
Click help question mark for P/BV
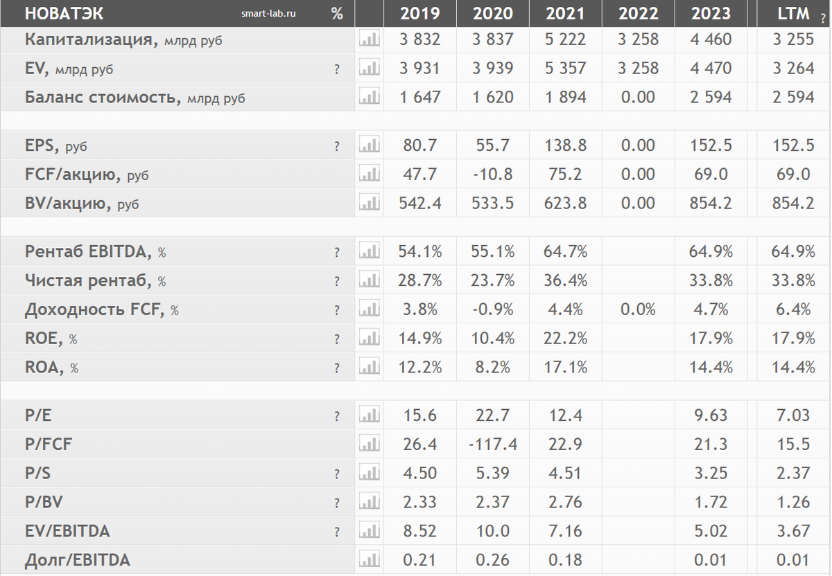337,503
